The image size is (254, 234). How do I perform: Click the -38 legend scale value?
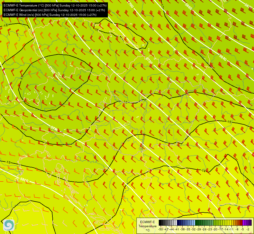(x=182, y=229)
